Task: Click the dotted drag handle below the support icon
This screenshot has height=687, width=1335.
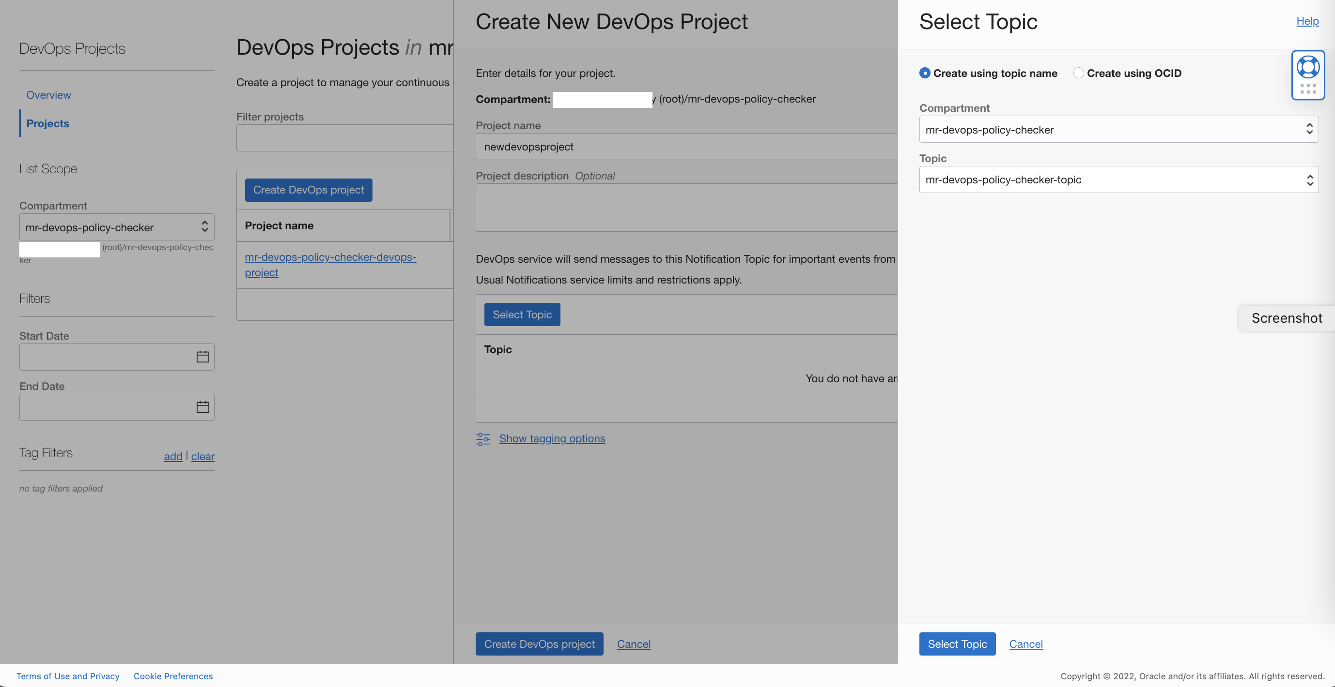Action: tap(1308, 89)
